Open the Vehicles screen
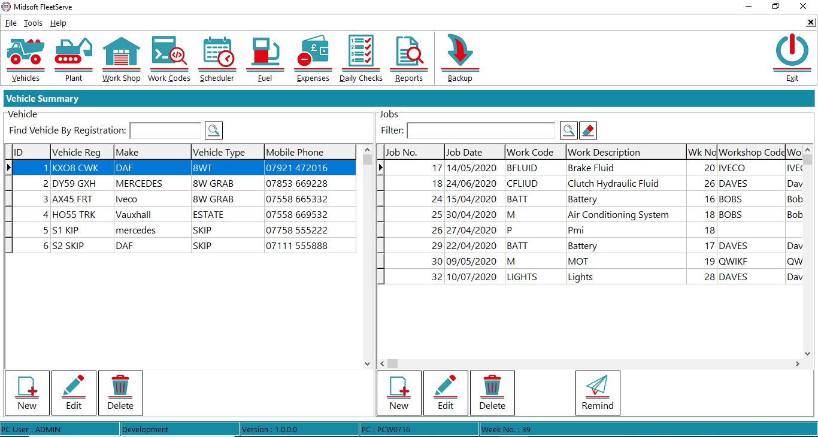 pyautogui.click(x=25, y=57)
